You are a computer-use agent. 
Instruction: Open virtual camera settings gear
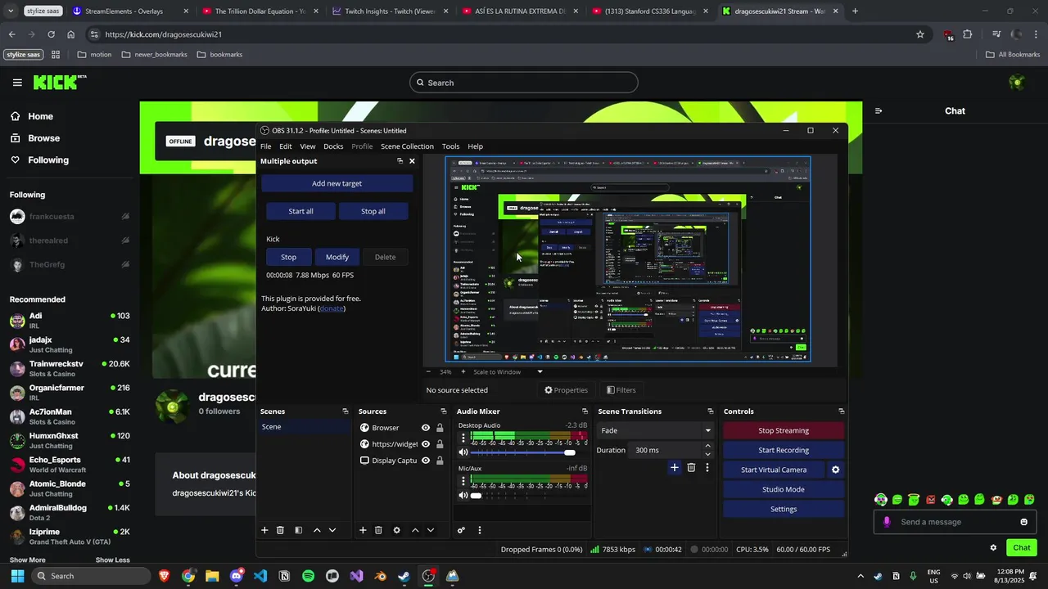pos(836,470)
